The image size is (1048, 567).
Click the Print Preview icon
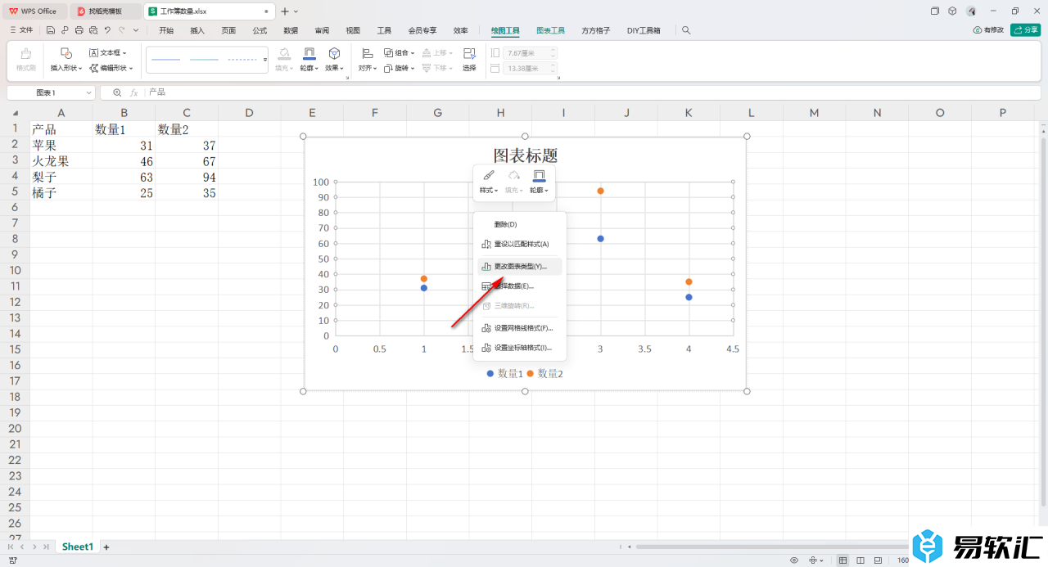coord(93,30)
